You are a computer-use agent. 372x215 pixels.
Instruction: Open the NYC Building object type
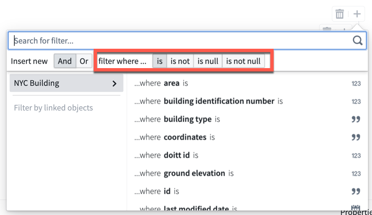pyautogui.click(x=67, y=83)
